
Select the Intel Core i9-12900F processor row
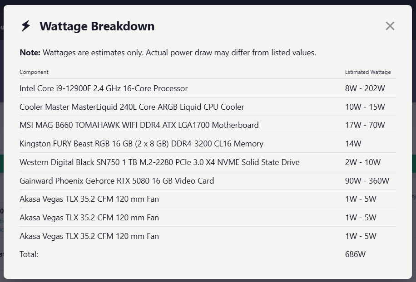pos(208,88)
